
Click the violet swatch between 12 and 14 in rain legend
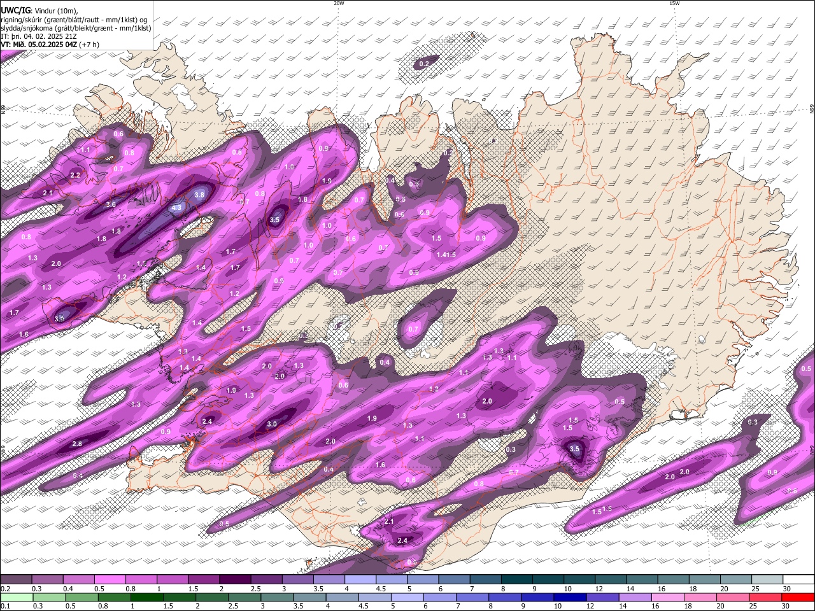[602, 597]
